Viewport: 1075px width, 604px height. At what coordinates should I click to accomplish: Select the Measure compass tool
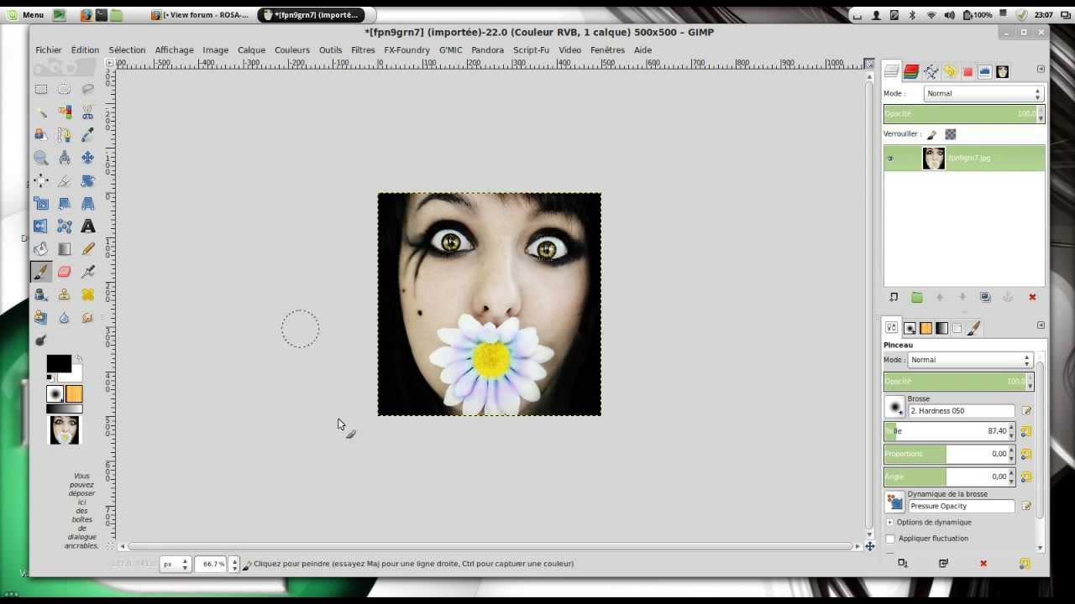64,157
